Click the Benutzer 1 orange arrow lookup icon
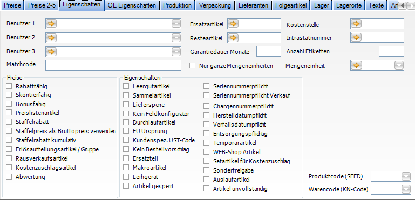 [51, 24]
